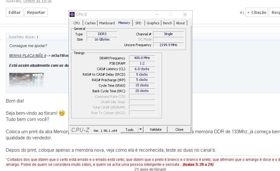Click the Uncore Frequency value '2199.9 MHz'
The width and height of the screenshot is (280, 171).
click(x=168, y=45)
